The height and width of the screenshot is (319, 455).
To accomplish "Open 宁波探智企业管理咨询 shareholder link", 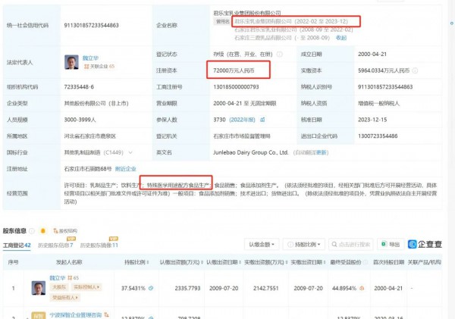I will (75, 315).
